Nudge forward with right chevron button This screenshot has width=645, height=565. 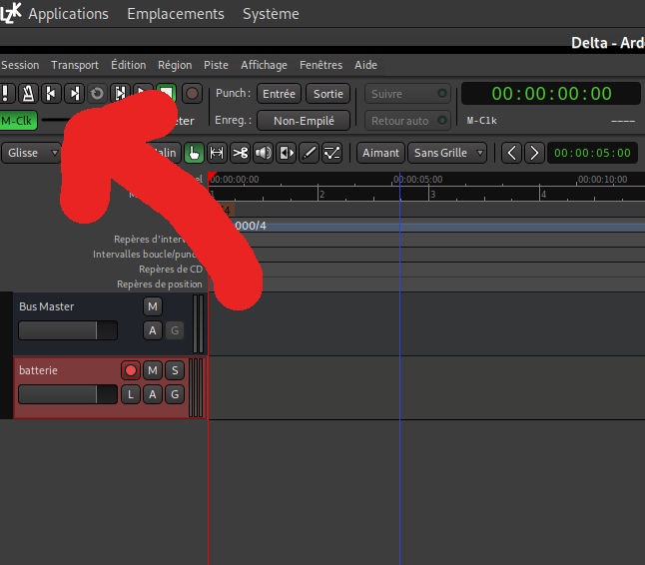click(534, 153)
